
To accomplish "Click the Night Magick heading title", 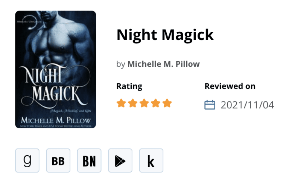I will (x=165, y=35).
